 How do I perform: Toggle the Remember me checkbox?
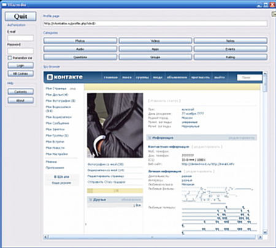[10, 58]
